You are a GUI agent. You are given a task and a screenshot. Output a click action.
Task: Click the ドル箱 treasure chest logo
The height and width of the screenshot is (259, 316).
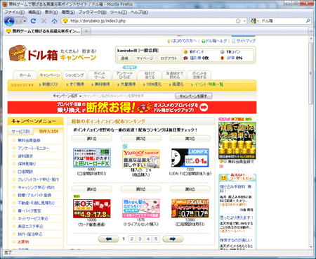(34, 53)
